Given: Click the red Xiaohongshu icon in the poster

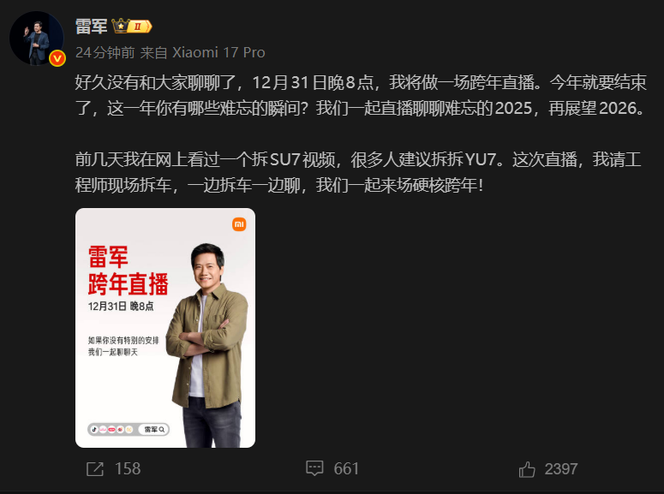Looking at the screenshot, I should [x=111, y=430].
